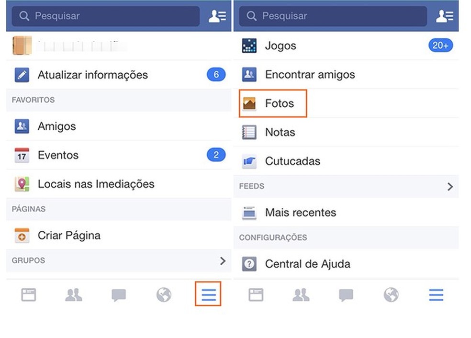
Task: Tap the Atualizar informações badge showing 6
Action: [216, 75]
